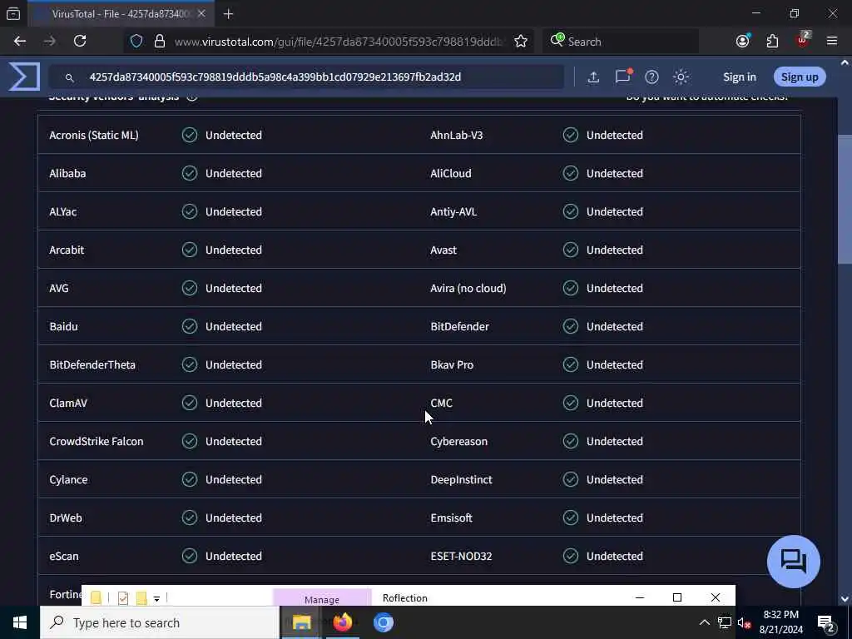Click the Sign in link
This screenshot has height=639, width=852.
click(739, 77)
